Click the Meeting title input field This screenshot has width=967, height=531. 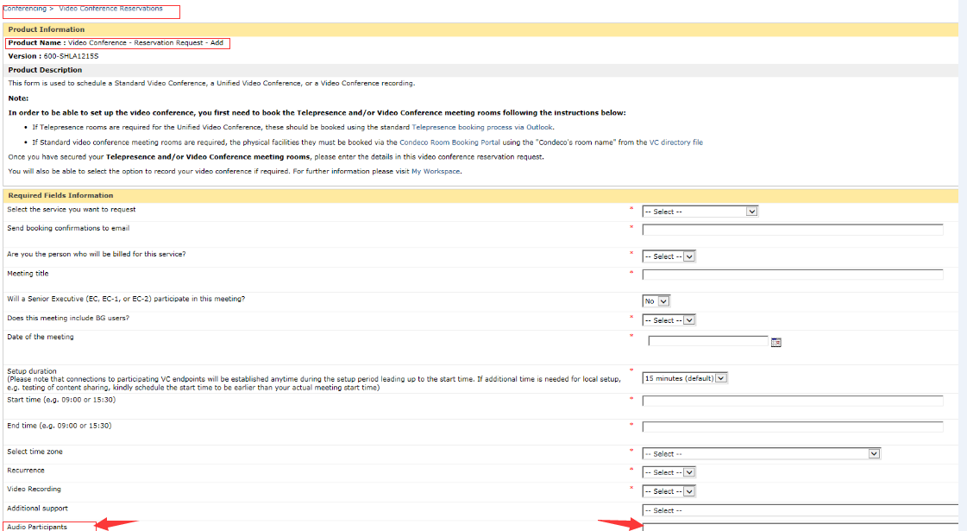tap(793, 275)
